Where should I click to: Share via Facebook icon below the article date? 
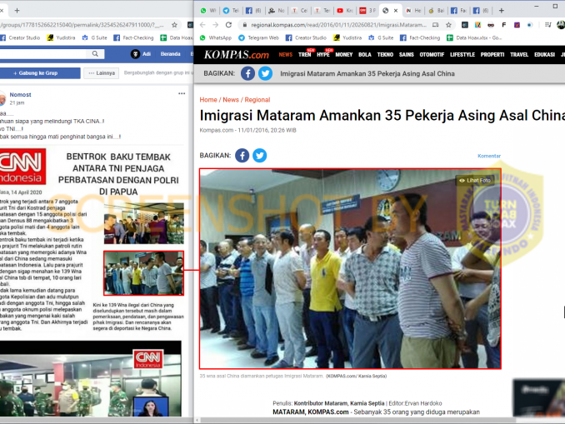(x=242, y=156)
